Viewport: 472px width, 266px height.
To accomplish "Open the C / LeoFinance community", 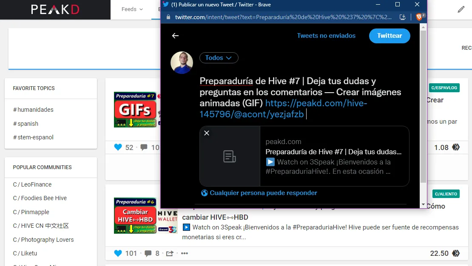I will pos(32,184).
